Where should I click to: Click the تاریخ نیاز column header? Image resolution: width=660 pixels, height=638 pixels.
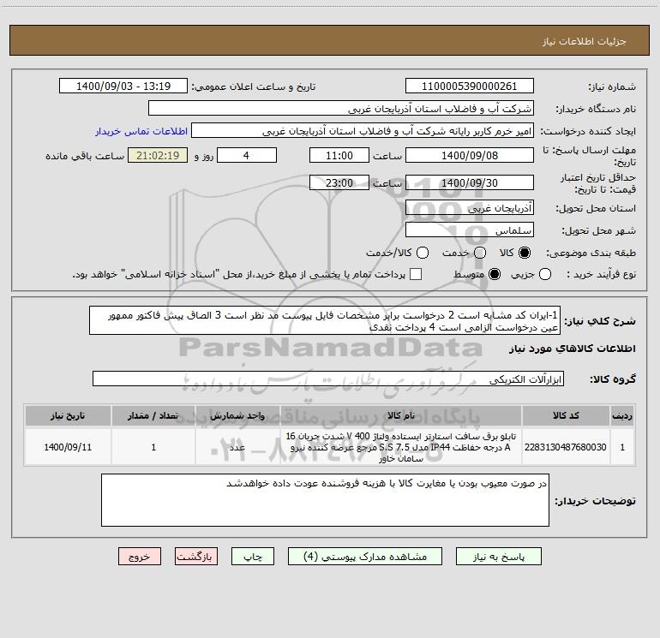pos(68,415)
